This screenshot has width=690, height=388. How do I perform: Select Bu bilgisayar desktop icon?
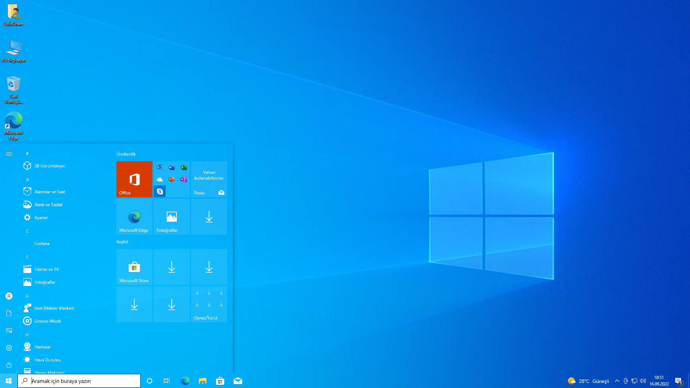coord(13,51)
